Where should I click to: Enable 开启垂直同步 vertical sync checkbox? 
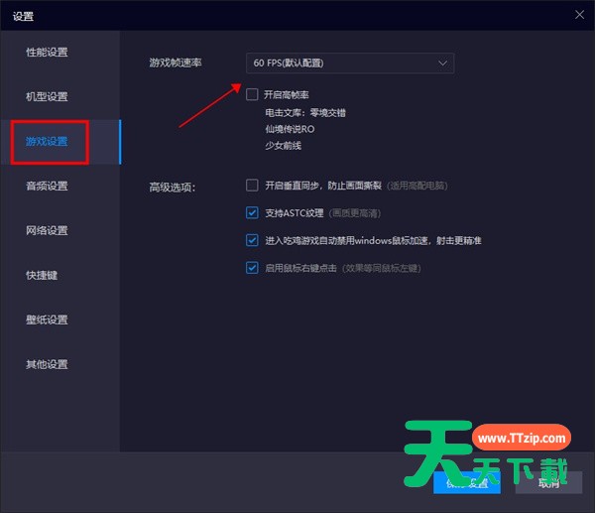click(x=253, y=186)
